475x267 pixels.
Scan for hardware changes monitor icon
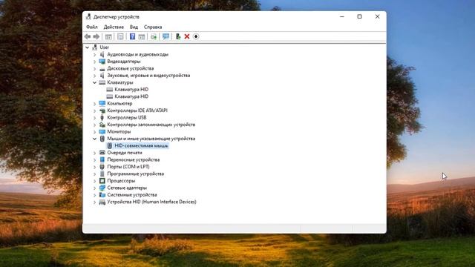166,36
